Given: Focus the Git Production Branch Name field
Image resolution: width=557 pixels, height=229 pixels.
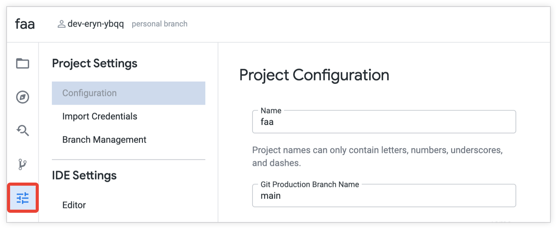Looking at the screenshot, I should pos(384,196).
